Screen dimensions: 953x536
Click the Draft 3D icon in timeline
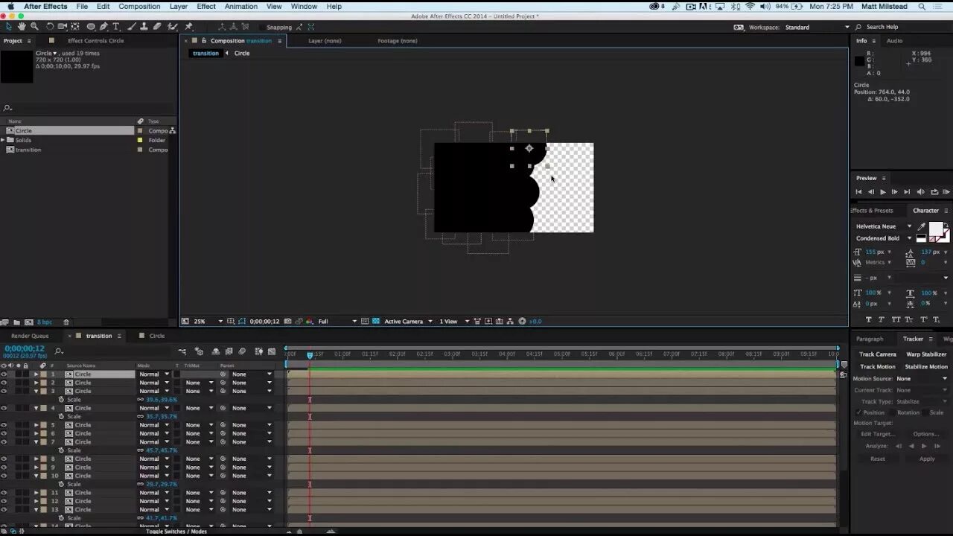(x=199, y=351)
